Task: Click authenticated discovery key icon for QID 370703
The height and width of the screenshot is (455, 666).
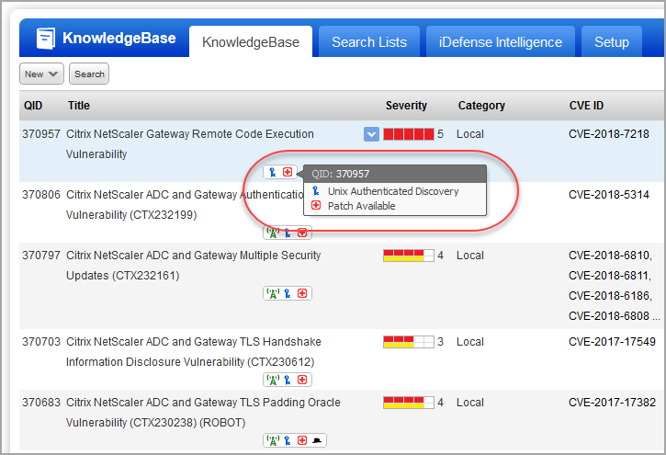Action: click(x=288, y=380)
